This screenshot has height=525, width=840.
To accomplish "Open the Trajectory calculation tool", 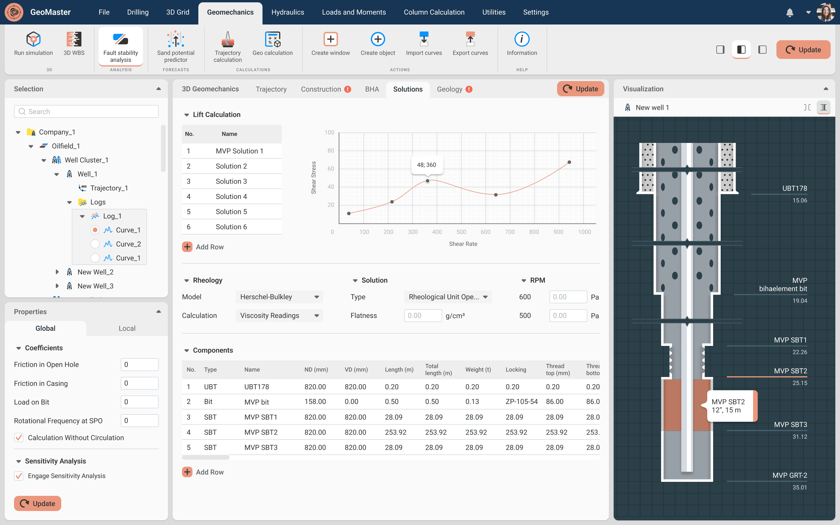I will 228,40.
